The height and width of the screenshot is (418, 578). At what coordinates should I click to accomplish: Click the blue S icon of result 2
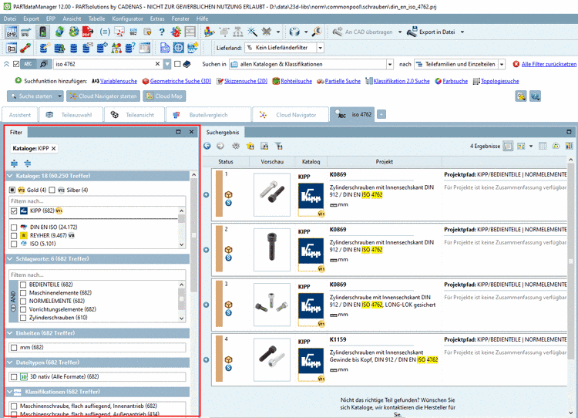pyautogui.click(x=229, y=258)
